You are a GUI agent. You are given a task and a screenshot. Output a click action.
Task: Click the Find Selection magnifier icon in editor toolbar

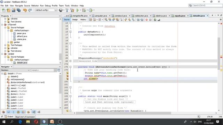coord(106,20)
